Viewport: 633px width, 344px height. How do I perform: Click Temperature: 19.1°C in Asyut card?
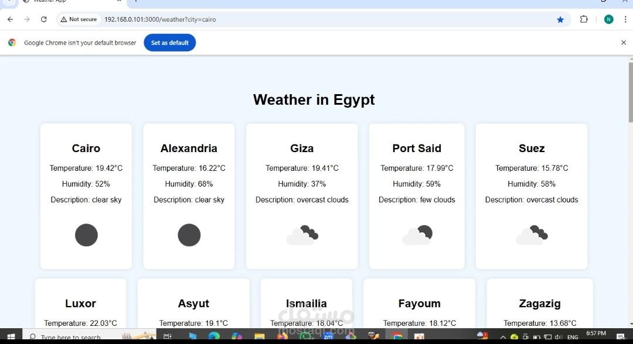(193, 323)
